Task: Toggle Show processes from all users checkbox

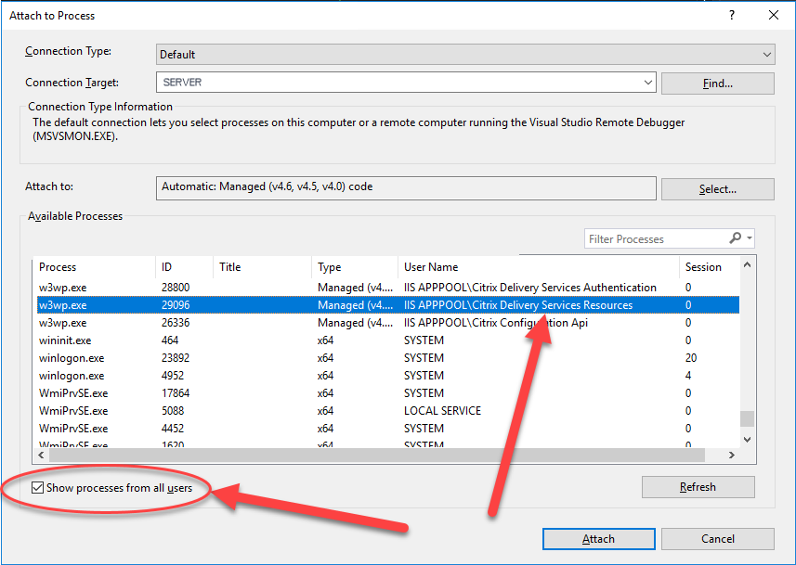Action: tap(37, 487)
